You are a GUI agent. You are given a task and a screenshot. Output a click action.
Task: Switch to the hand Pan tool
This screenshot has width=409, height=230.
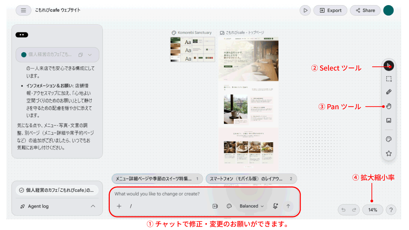click(x=389, y=106)
